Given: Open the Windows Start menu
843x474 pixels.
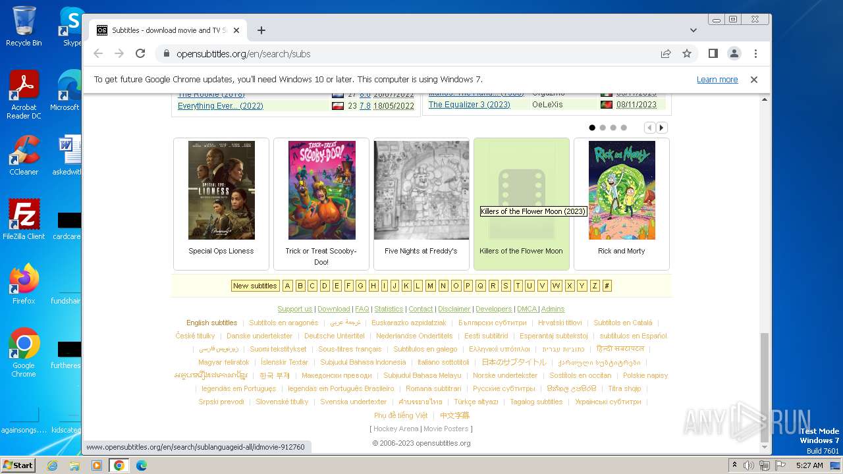Looking at the screenshot, I should pos(18,465).
